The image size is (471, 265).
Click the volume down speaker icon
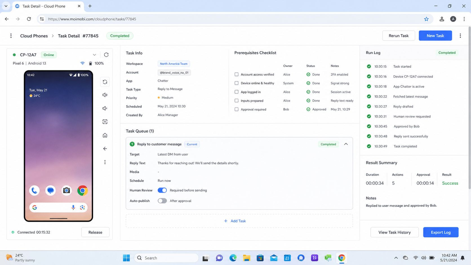click(x=105, y=108)
